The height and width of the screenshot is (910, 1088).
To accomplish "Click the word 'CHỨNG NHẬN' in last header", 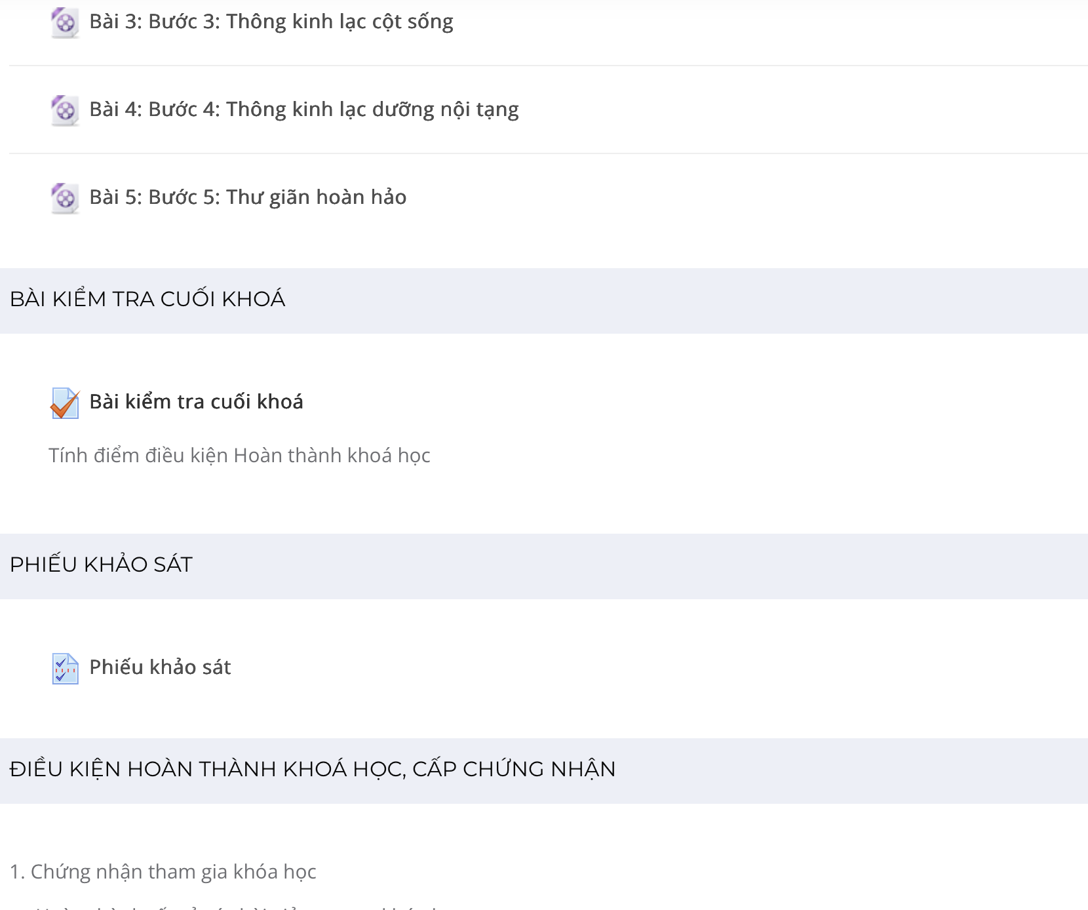I will (539, 769).
